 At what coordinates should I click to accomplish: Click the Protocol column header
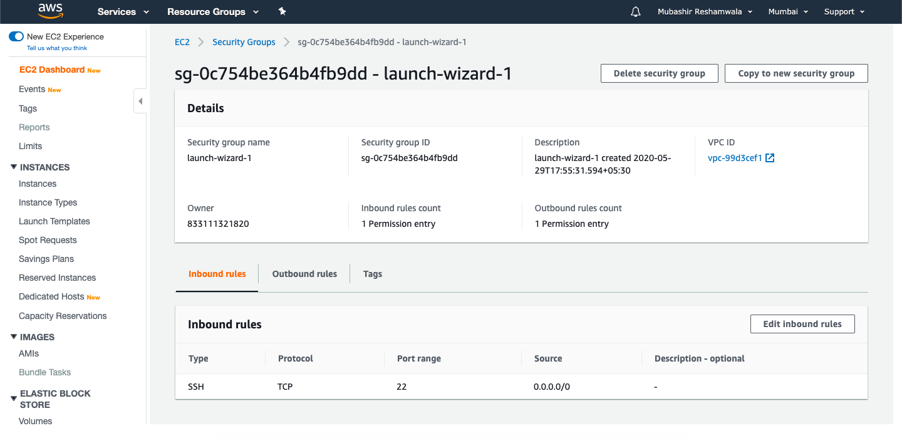tap(296, 358)
